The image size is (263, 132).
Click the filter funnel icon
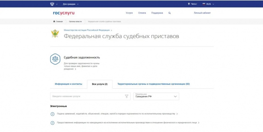(127, 96)
